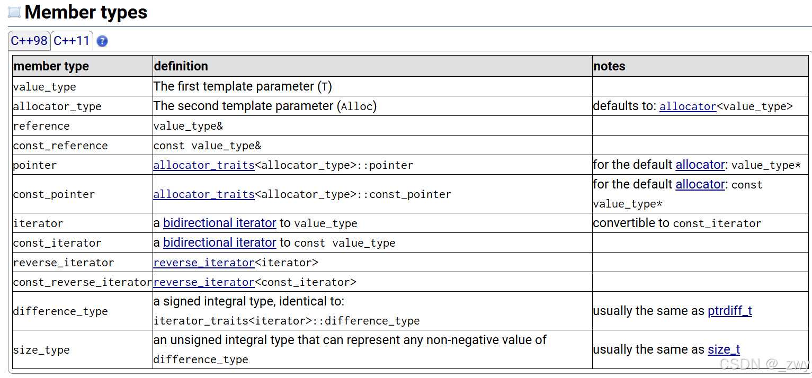Click the Member types heading
This screenshot has height=378, width=812.
click(x=86, y=12)
